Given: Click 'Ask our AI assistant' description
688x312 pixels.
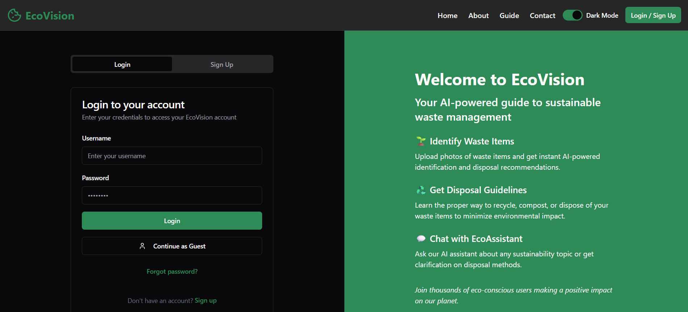Looking at the screenshot, I should [504, 259].
